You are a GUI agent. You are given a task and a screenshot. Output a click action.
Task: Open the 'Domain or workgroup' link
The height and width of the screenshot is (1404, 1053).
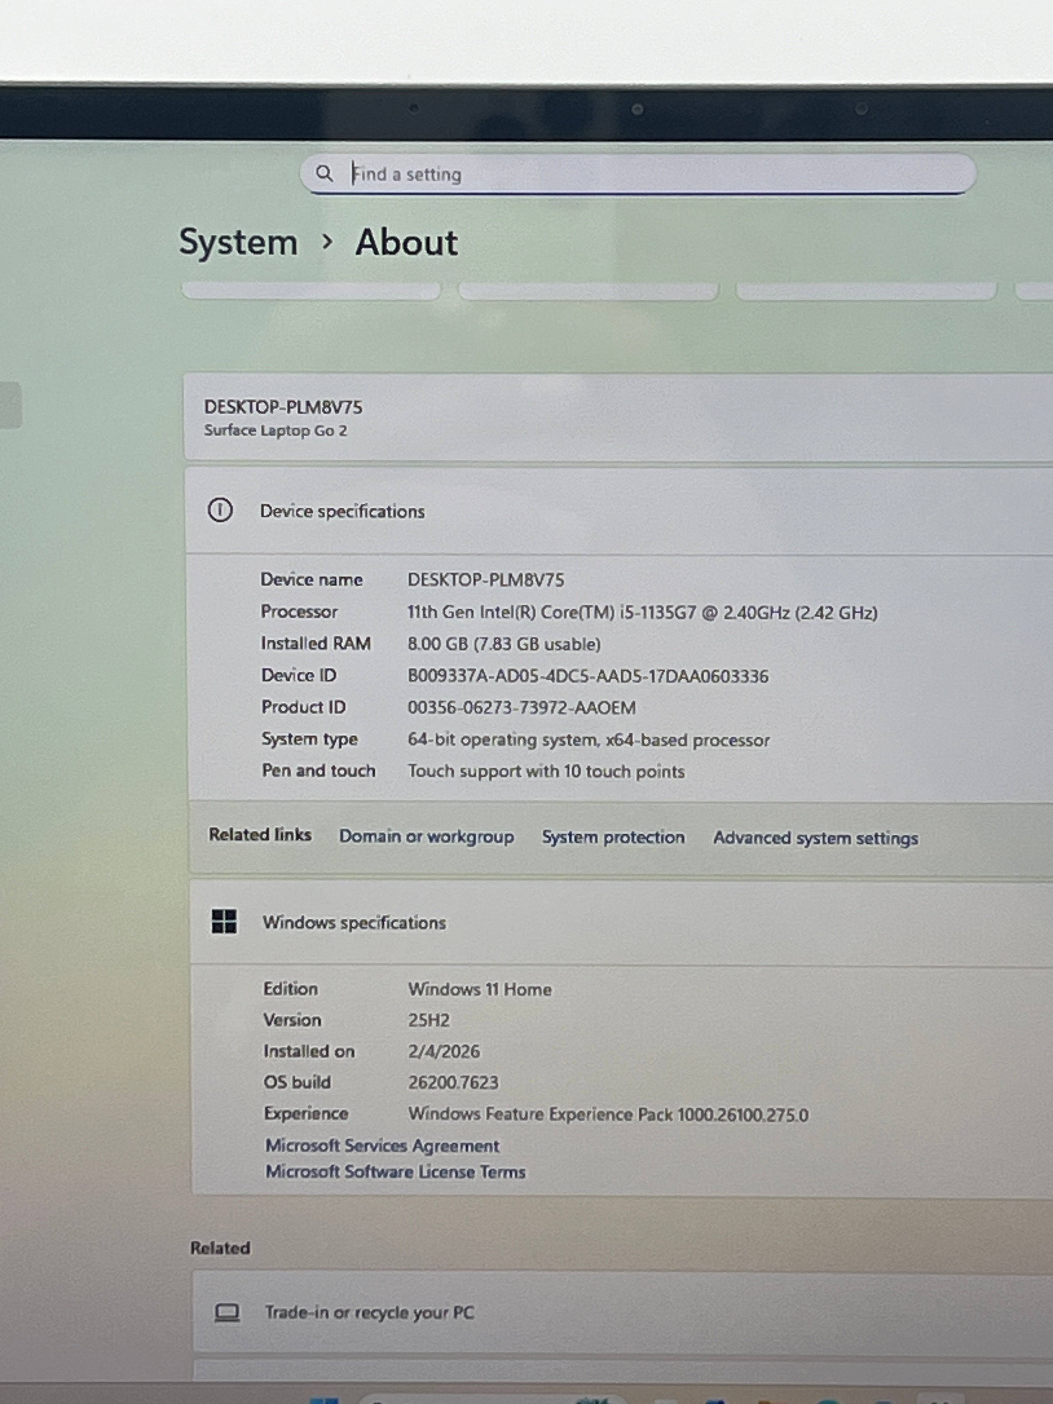[x=427, y=836]
